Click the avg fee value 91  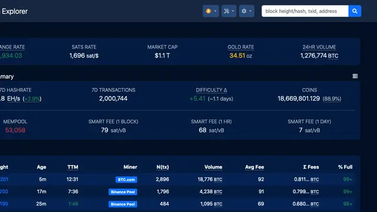[x=261, y=191]
